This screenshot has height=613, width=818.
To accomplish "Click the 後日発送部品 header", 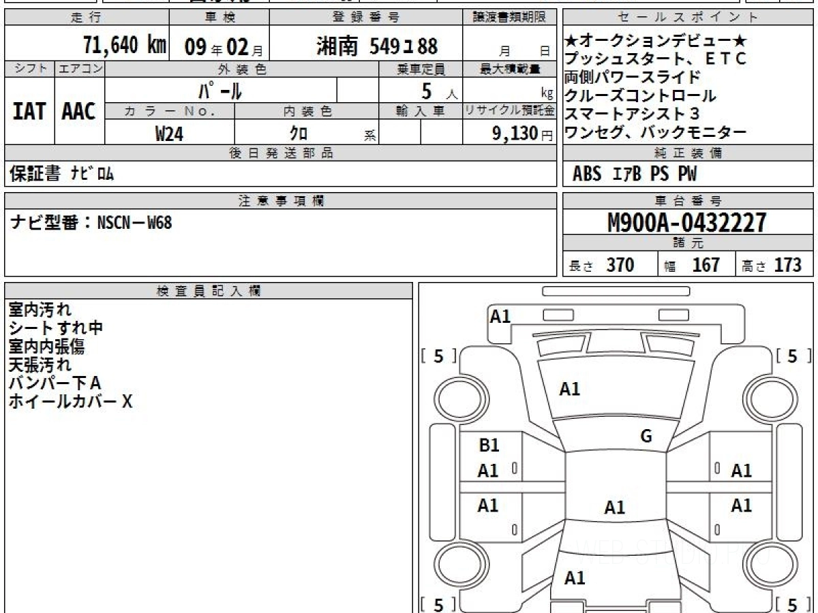I will point(281,153).
